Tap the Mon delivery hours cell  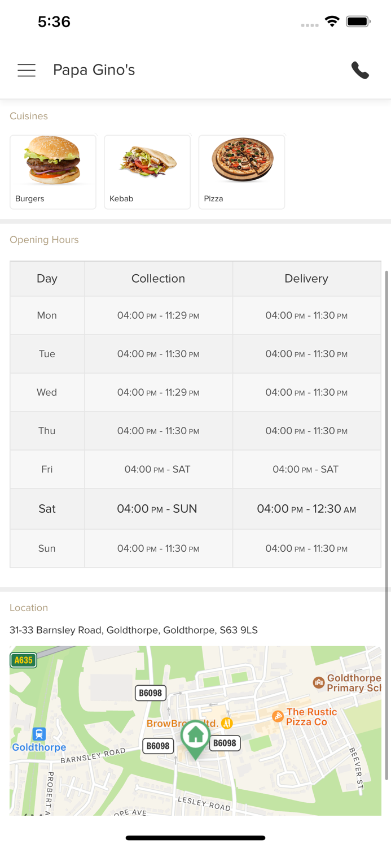coord(306,315)
